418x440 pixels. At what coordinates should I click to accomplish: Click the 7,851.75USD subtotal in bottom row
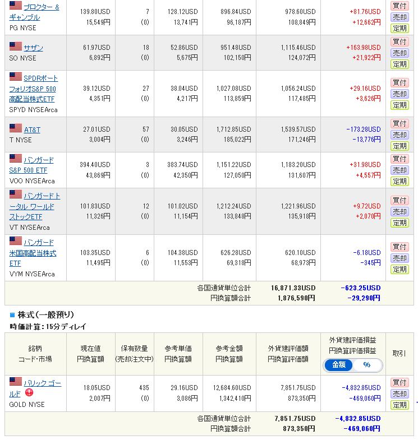click(295, 419)
